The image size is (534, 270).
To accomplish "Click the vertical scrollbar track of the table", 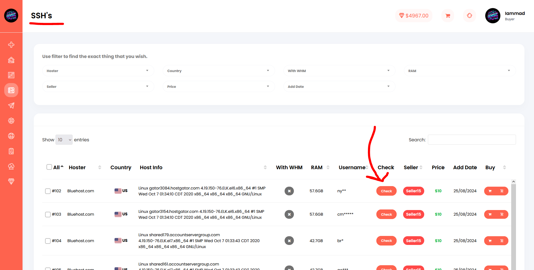I will click(513, 227).
